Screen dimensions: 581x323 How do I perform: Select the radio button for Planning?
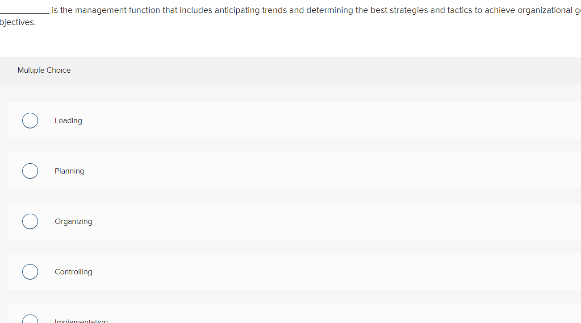[30, 171]
